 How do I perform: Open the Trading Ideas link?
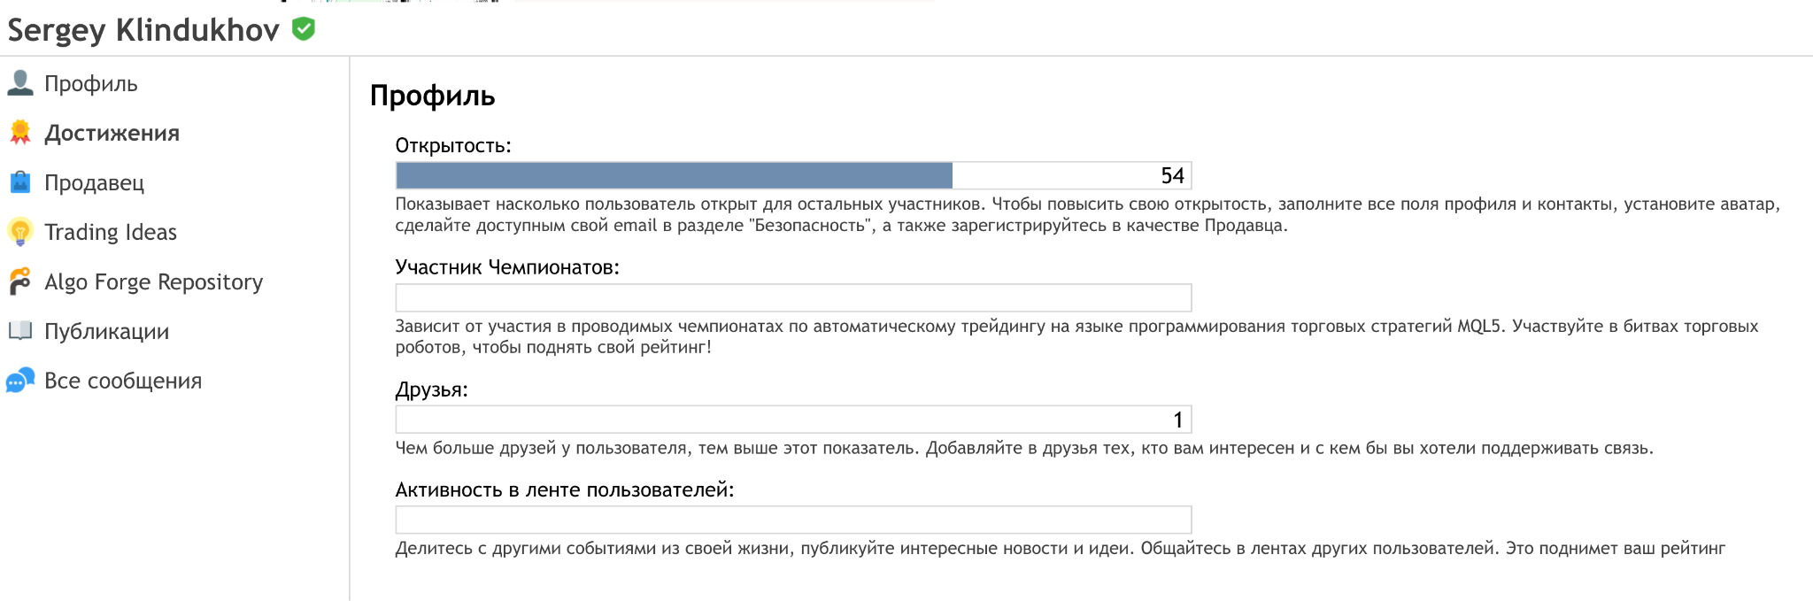click(111, 232)
